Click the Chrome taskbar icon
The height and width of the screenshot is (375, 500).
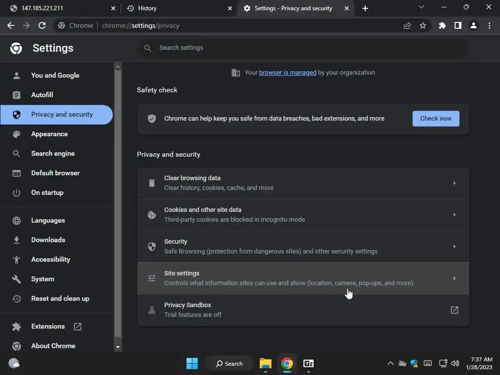(x=287, y=363)
